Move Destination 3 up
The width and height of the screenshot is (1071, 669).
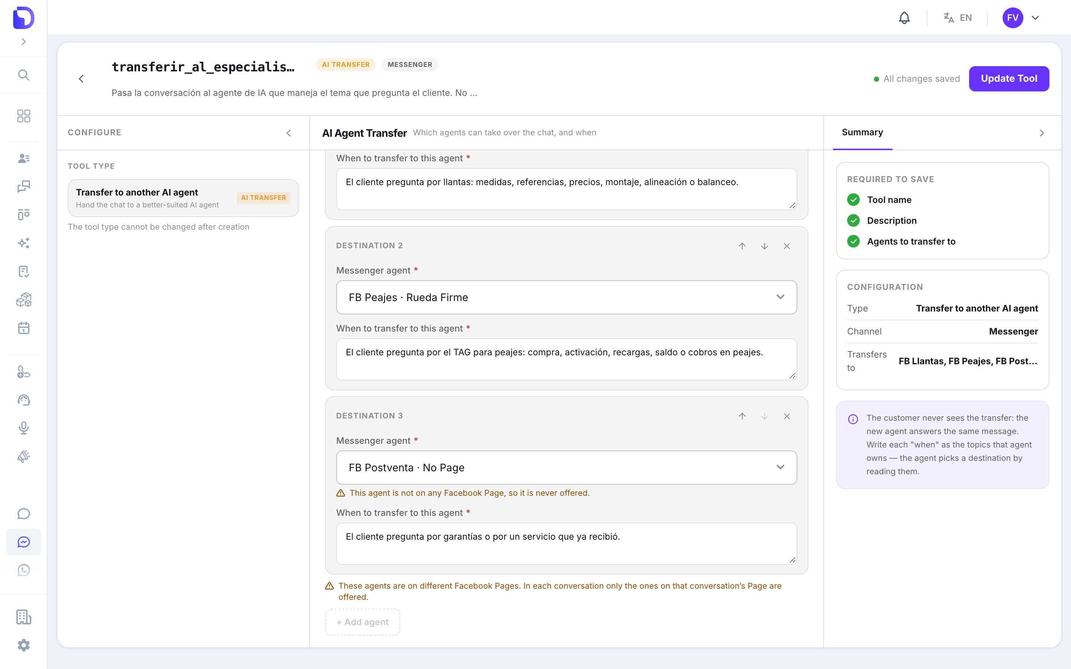click(x=742, y=416)
